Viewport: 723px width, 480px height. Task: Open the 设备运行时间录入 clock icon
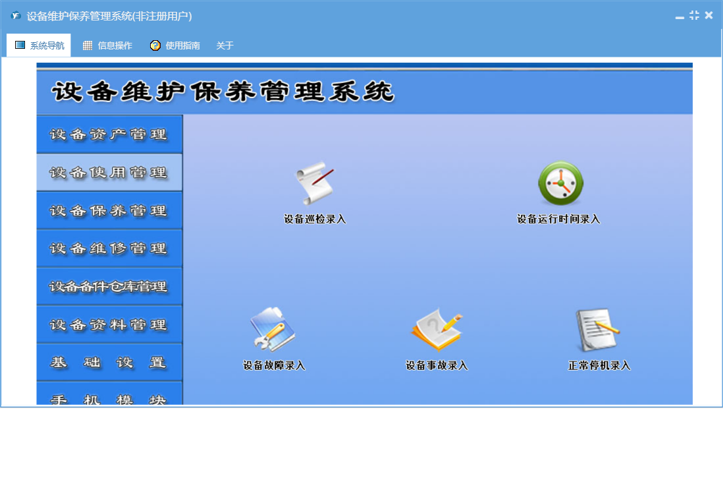[561, 183]
